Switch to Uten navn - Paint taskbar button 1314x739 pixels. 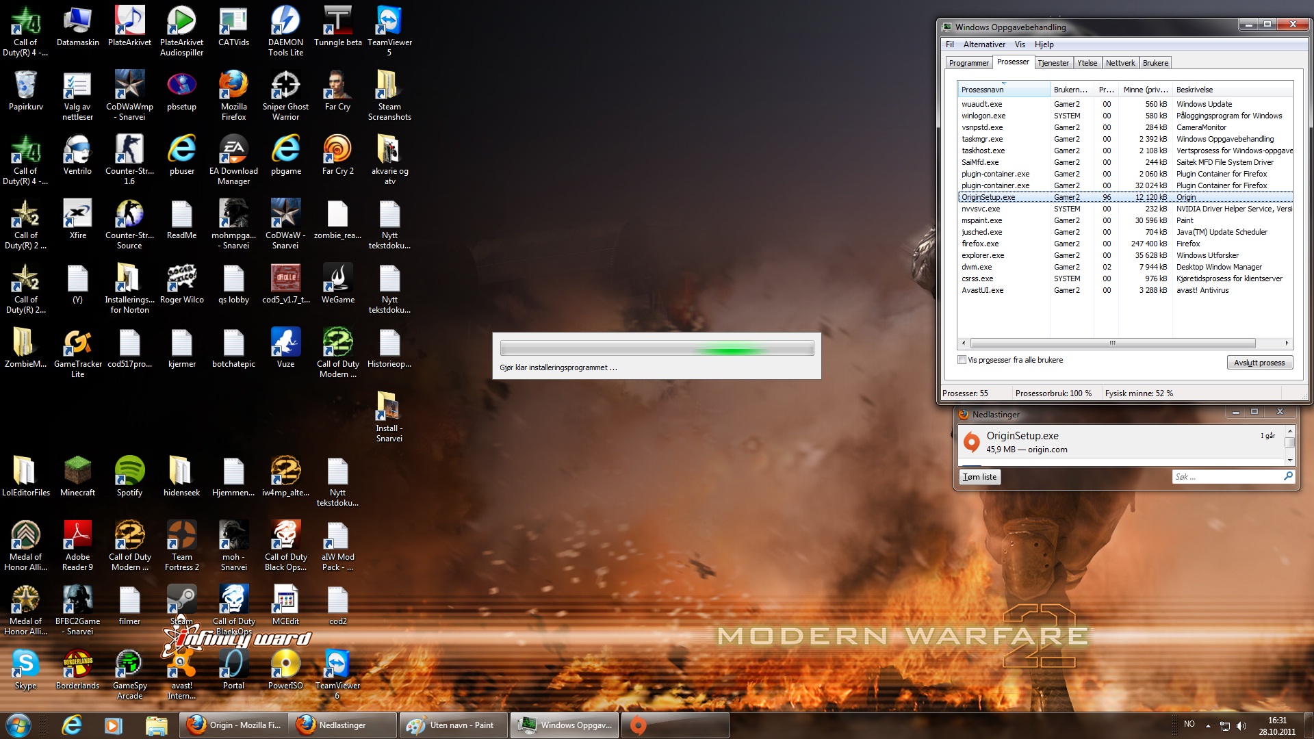tap(454, 725)
